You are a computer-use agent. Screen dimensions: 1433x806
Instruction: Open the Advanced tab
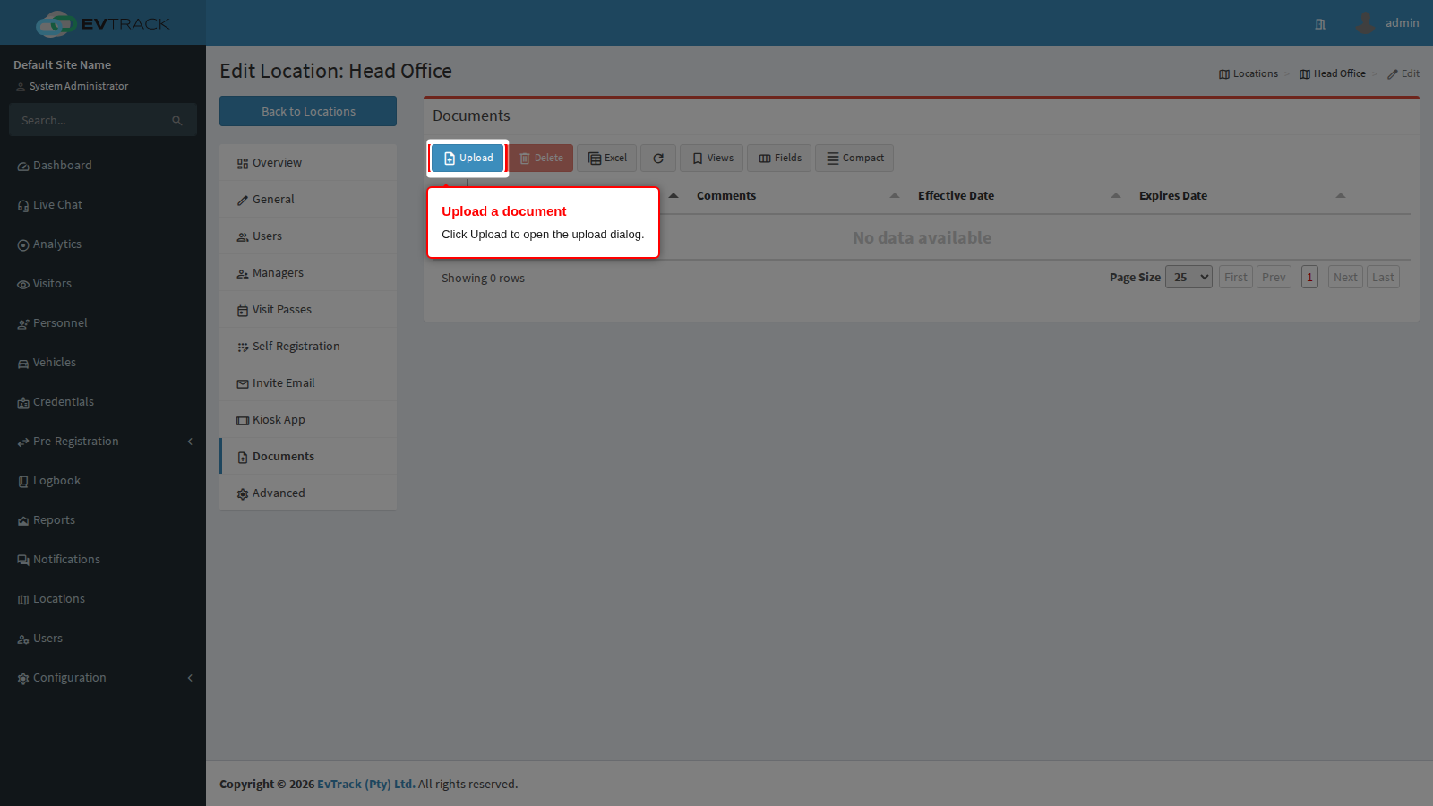308,493
